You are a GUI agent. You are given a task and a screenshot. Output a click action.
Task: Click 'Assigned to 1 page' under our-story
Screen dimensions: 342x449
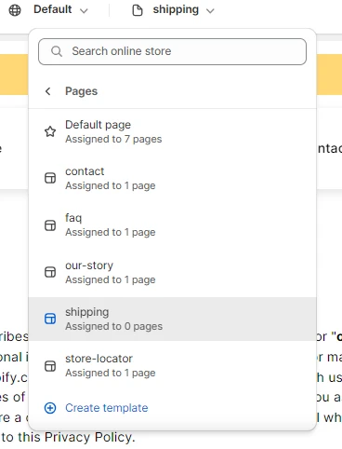coord(111,279)
